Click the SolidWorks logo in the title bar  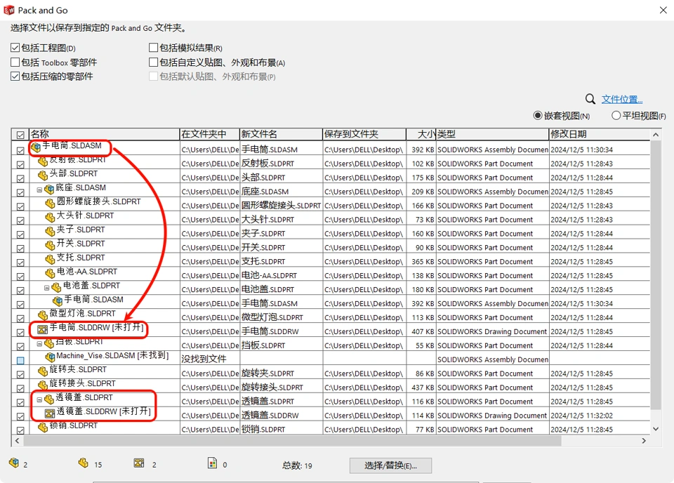click(8, 10)
